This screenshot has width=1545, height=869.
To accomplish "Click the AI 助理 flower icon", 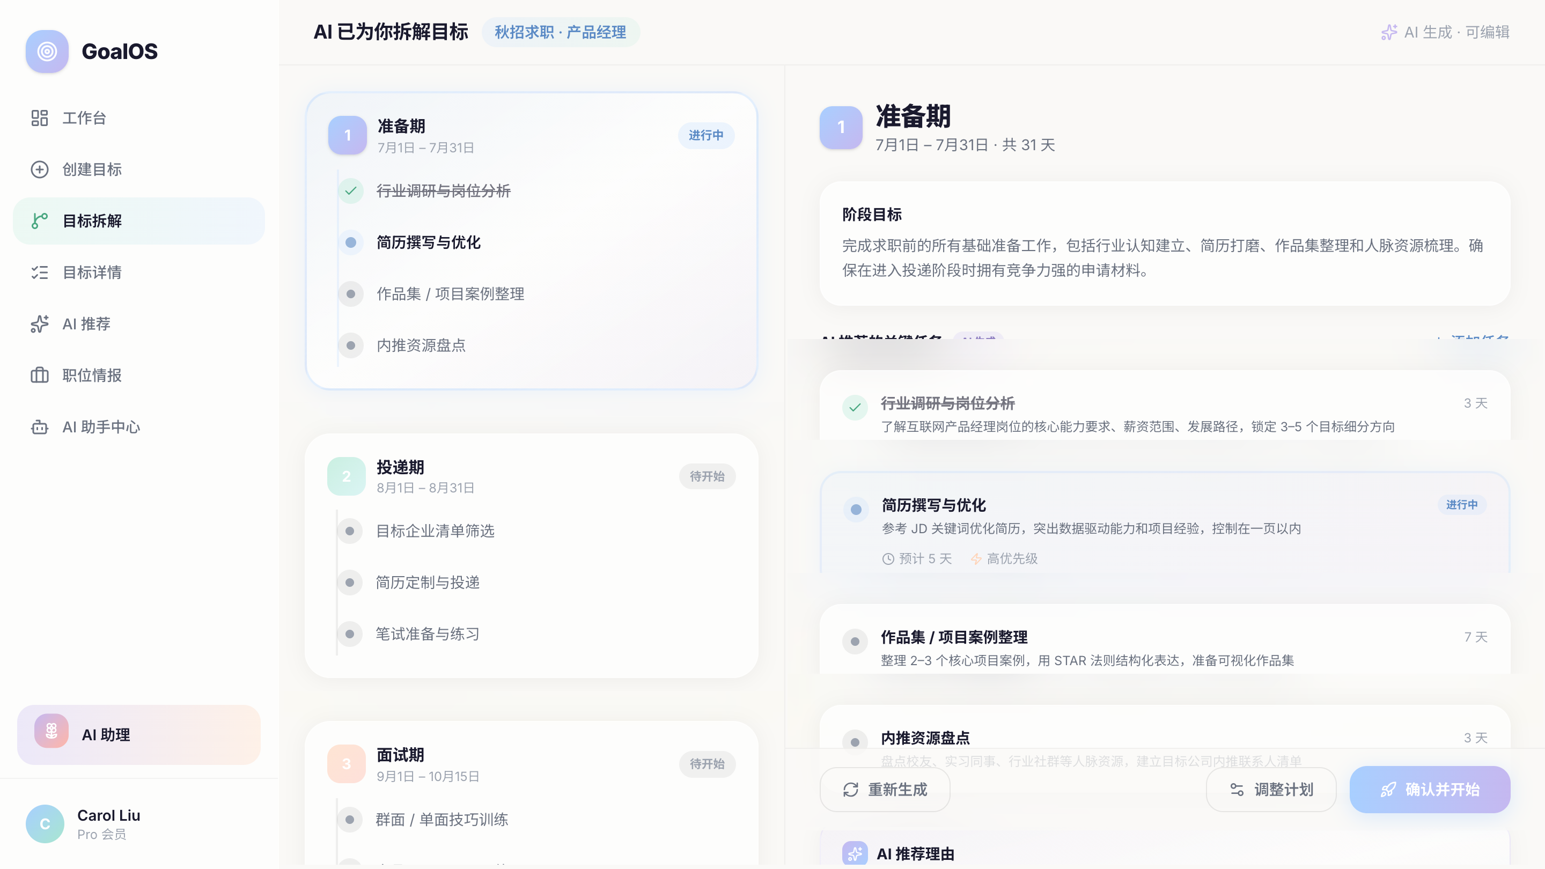I will tap(51, 731).
